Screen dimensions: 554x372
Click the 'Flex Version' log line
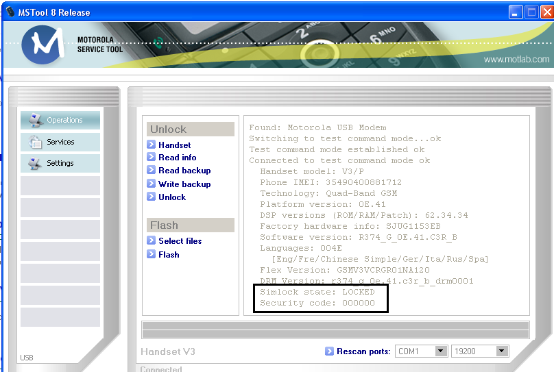[345, 270]
